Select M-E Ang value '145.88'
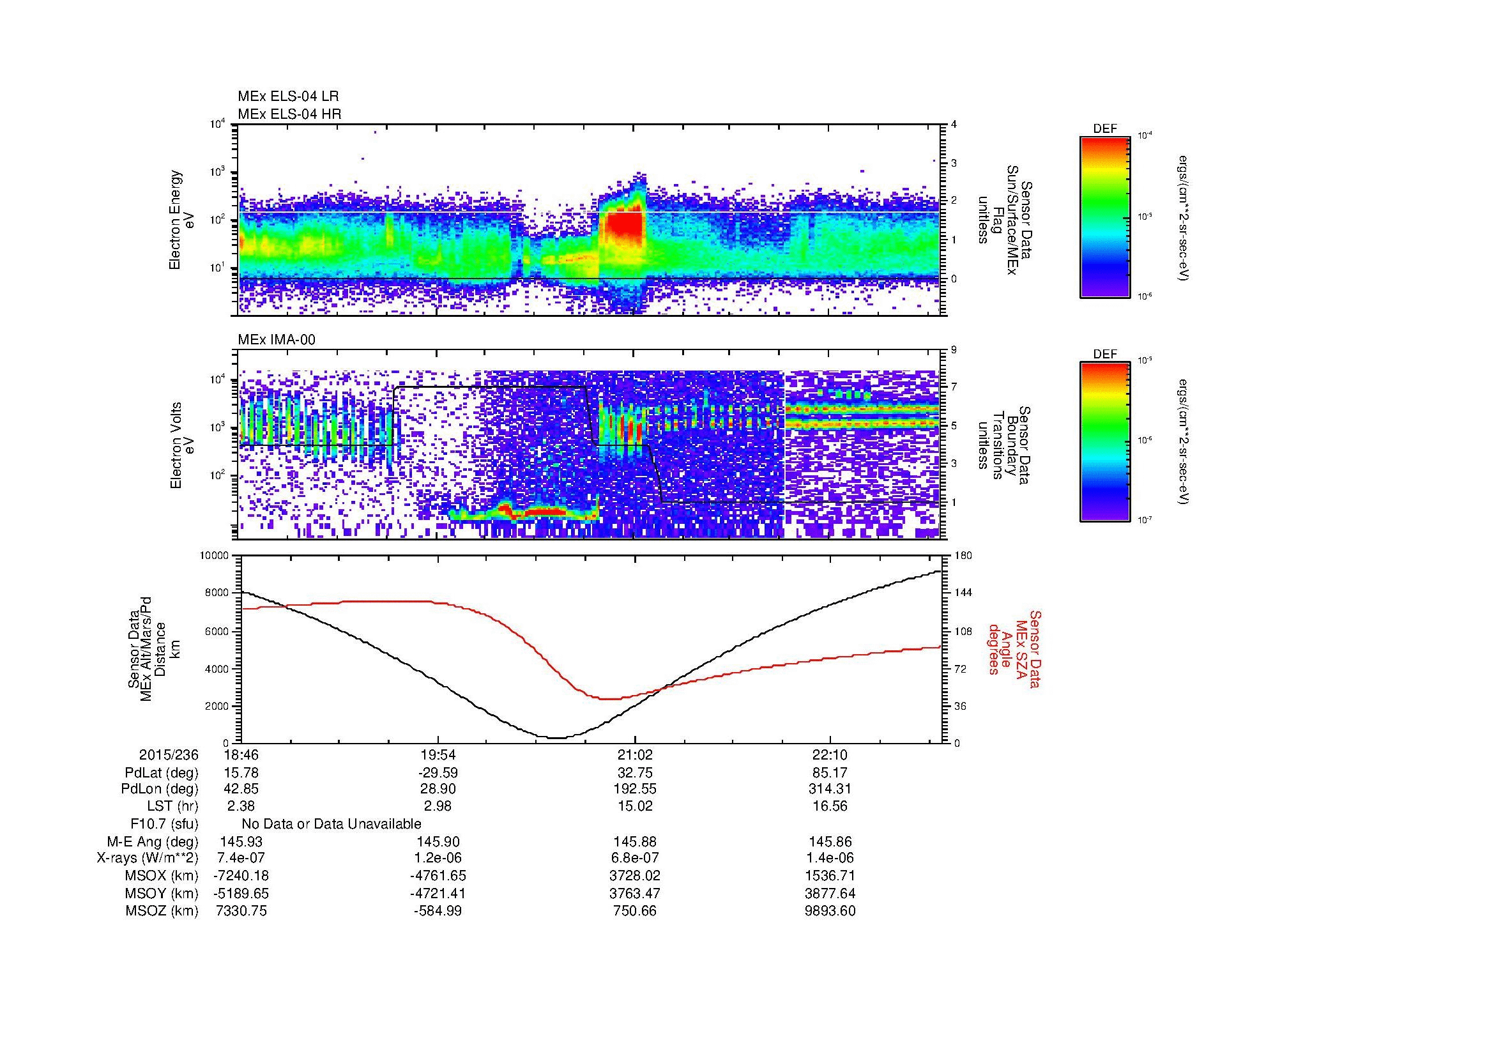This screenshot has width=1494, height=1056. tap(634, 841)
